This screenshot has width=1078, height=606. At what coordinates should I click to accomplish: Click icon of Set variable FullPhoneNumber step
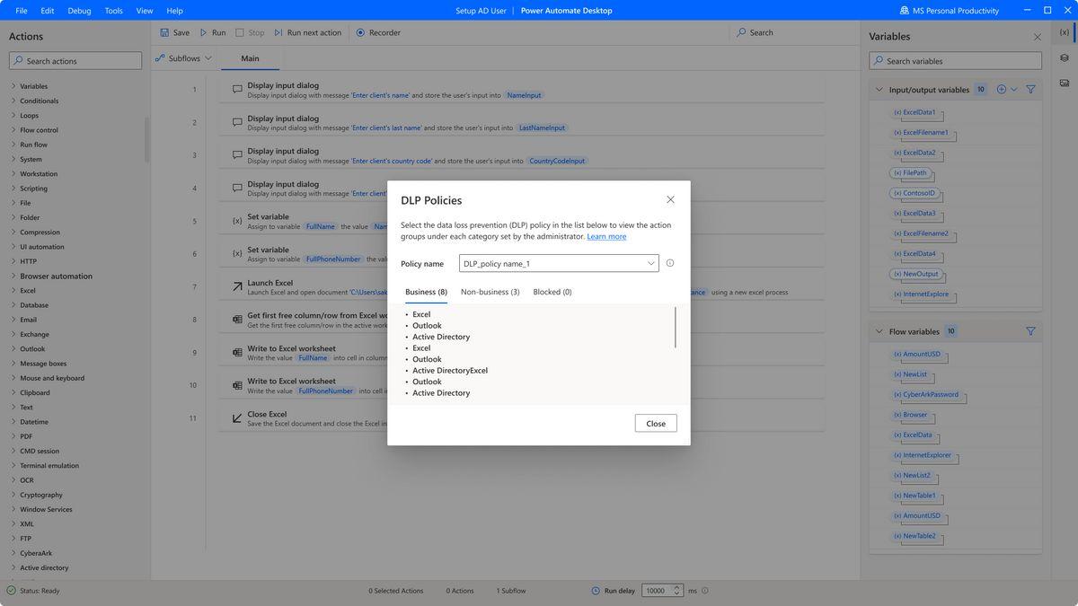coord(237,254)
